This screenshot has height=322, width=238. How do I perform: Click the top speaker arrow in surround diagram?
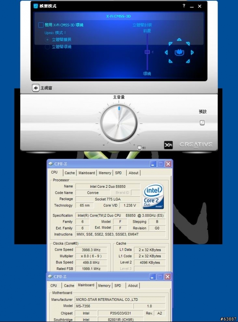[x=179, y=39]
